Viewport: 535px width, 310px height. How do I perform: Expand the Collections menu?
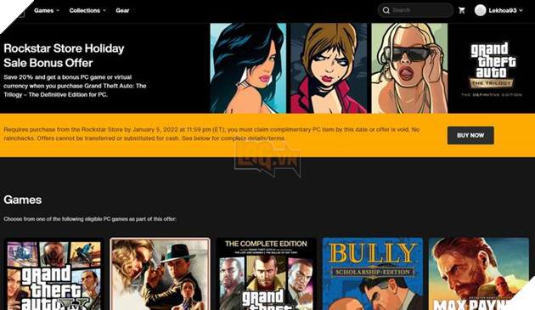(87, 10)
